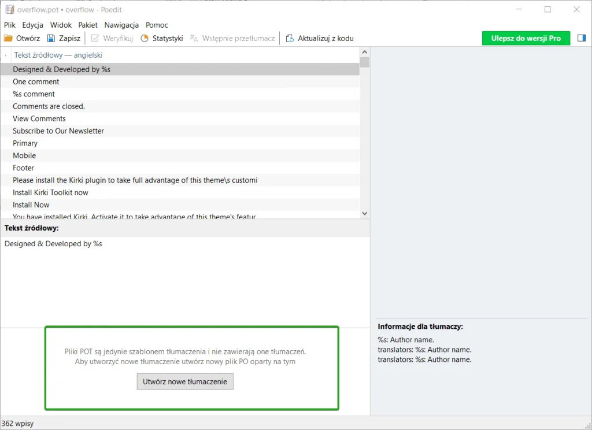Click the Aktualizuj z kodu label
This screenshot has height=430, width=592.
coord(326,38)
